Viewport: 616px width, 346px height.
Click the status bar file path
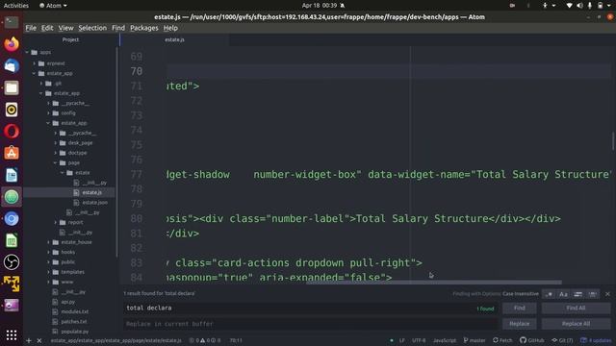(x=115, y=340)
